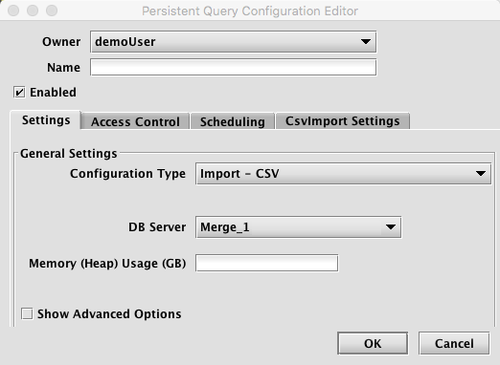Select the Settings tab

(46, 120)
